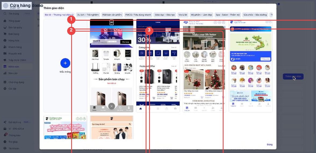Open Khách hàng people icon
This screenshot has height=153, width=316.
(5, 47)
